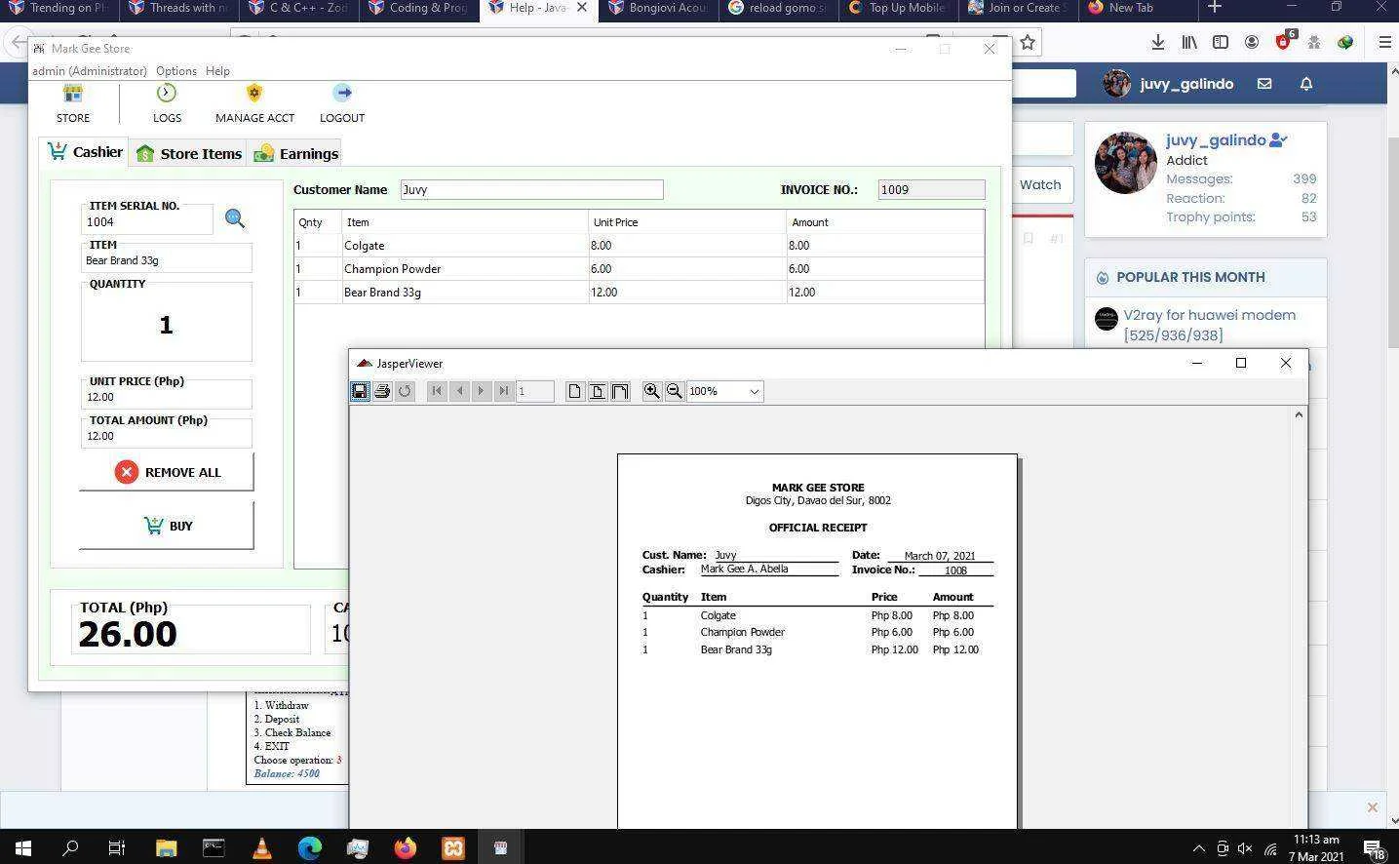Click the LOGOUT toolbar icon

[342, 103]
